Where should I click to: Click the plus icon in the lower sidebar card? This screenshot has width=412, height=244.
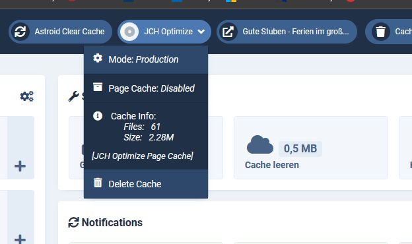tap(20, 239)
